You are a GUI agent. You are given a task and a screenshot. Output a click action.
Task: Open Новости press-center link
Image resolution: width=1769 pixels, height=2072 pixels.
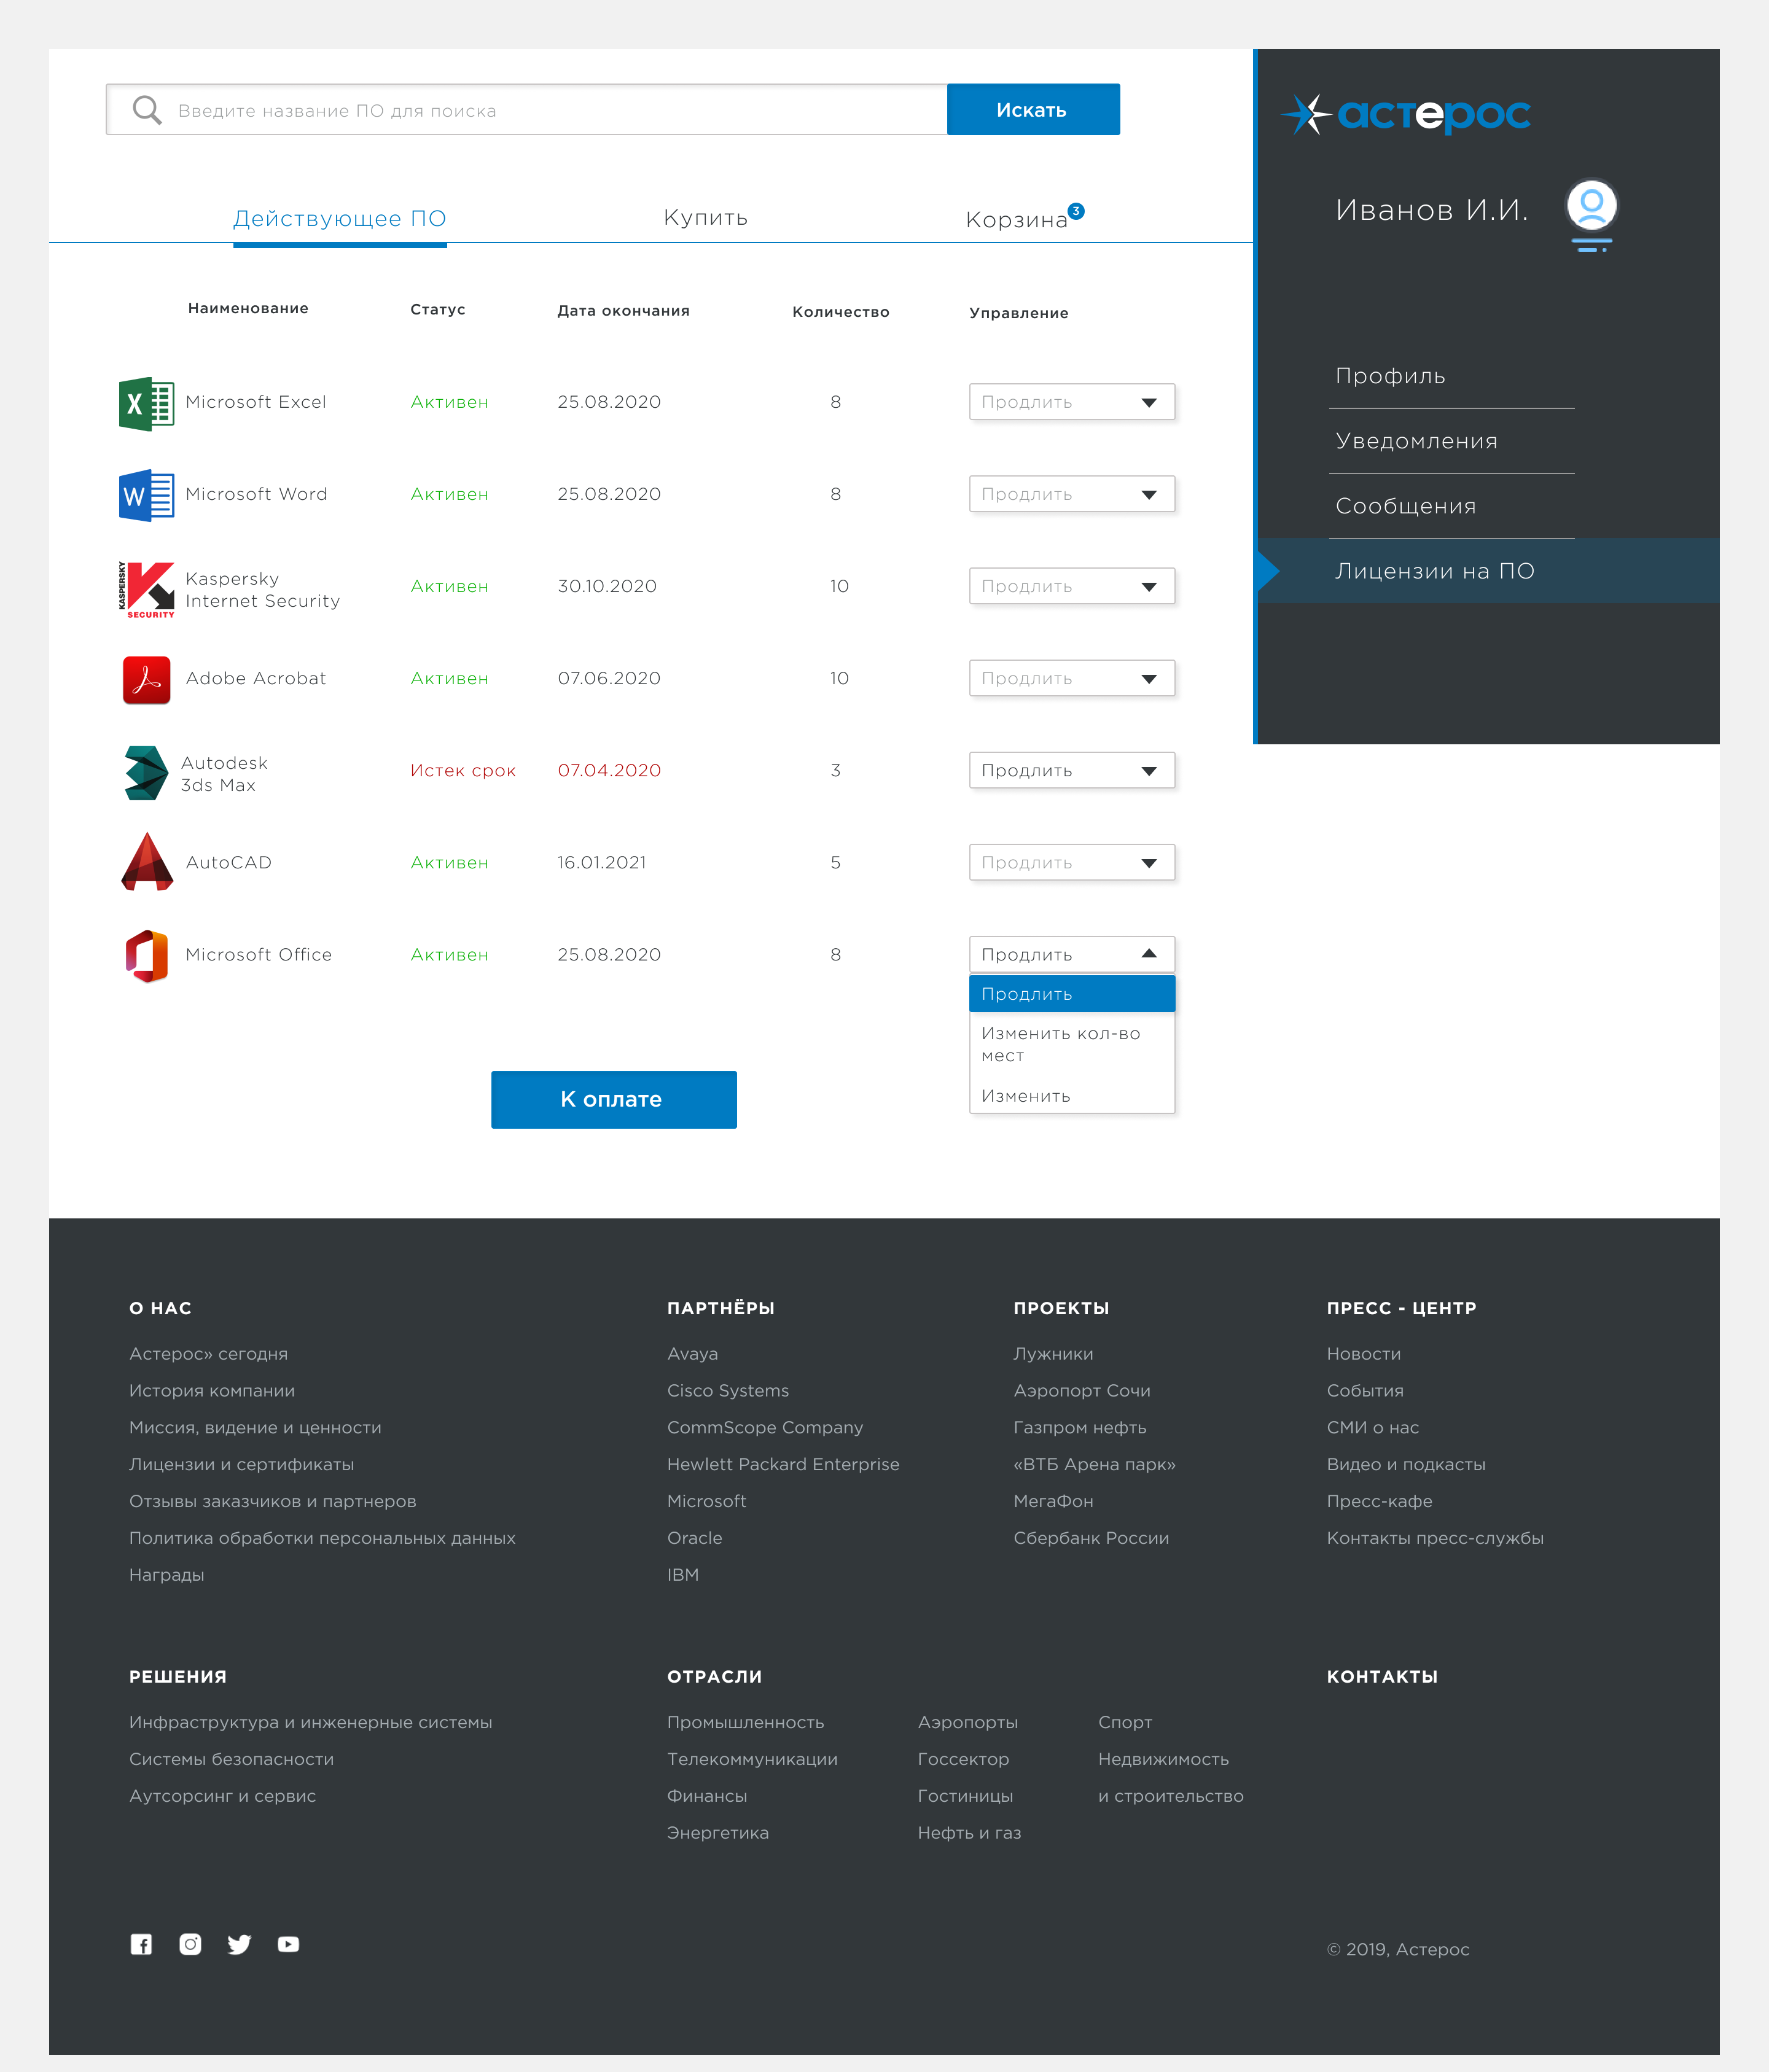click(x=1364, y=1354)
